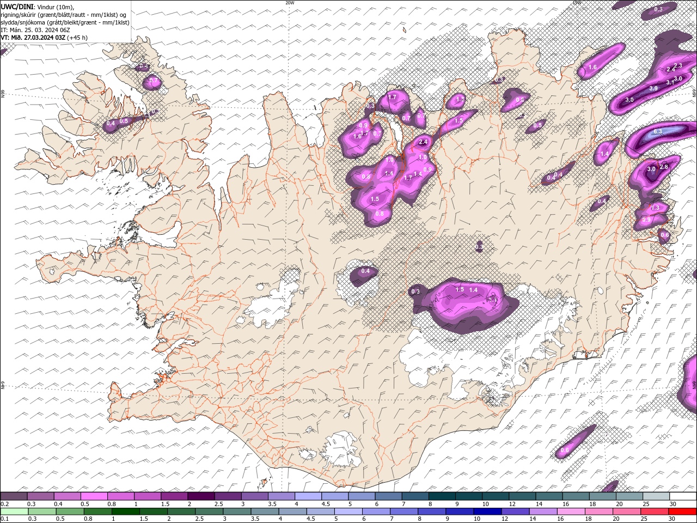Click the white 30+ snow legend swatch
697x523 pixels.
682,496
